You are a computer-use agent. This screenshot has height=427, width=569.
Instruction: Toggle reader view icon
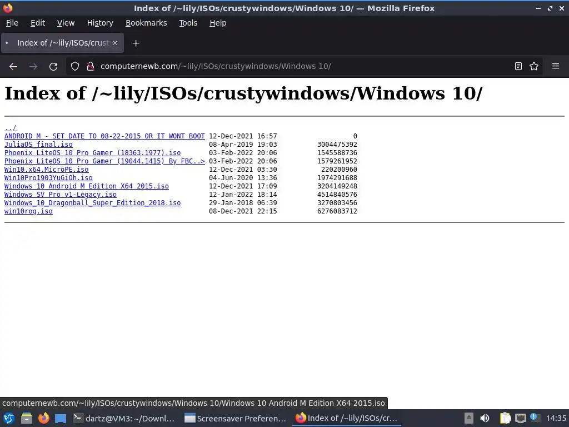click(x=518, y=66)
